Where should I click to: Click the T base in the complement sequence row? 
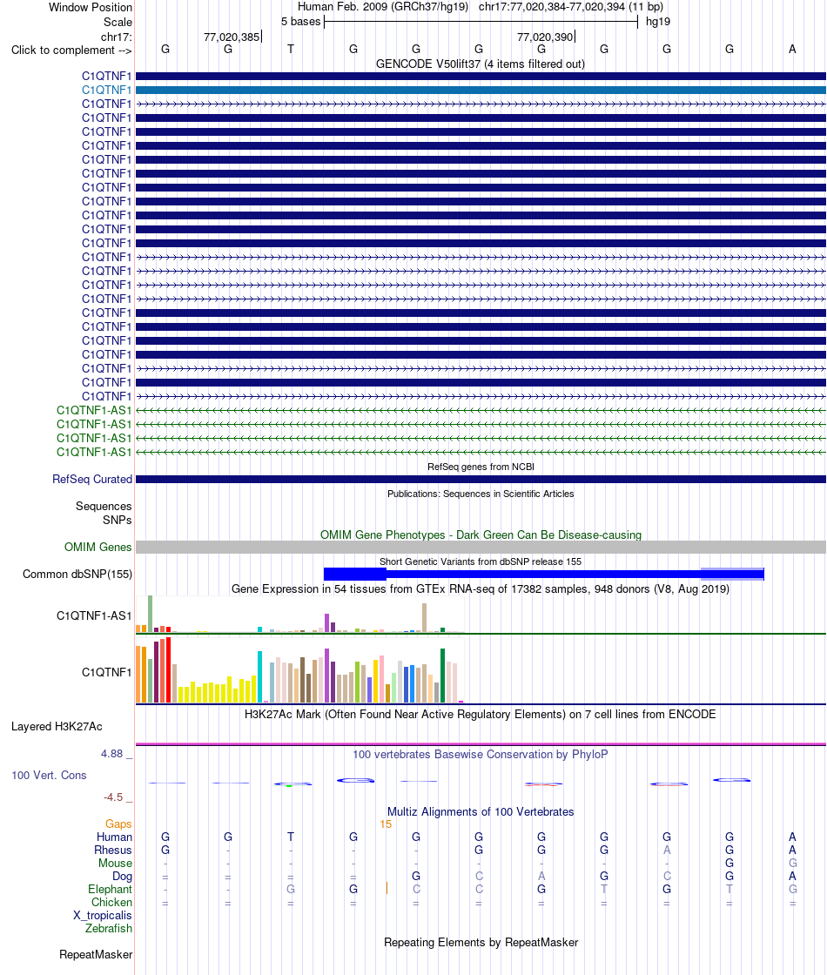coord(291,49)
